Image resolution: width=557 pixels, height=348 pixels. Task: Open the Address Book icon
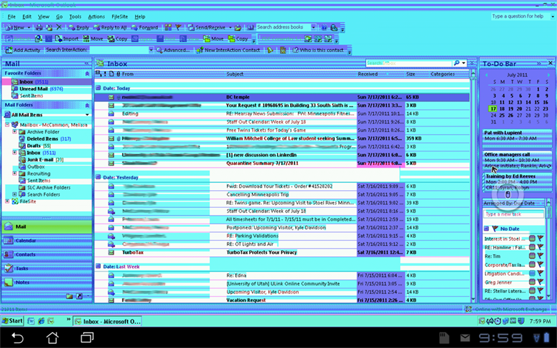coord(251,27)
